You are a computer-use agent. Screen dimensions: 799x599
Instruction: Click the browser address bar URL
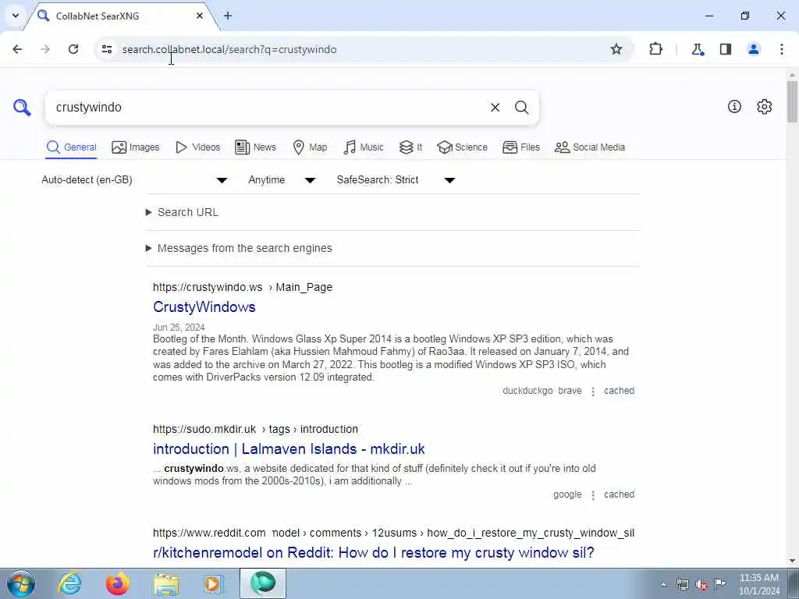pyautogui.click(x=229, y=49)
